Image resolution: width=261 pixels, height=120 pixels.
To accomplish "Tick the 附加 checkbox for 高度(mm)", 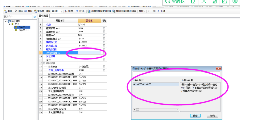I will [x=104, y=35].
